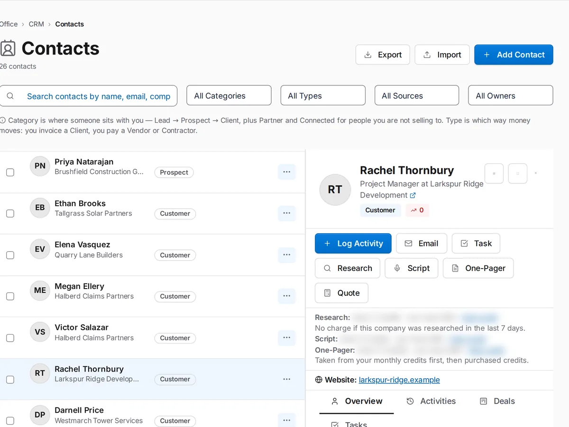Click the PN avatar for Priya Natarajan

click(x=40, y=166)
